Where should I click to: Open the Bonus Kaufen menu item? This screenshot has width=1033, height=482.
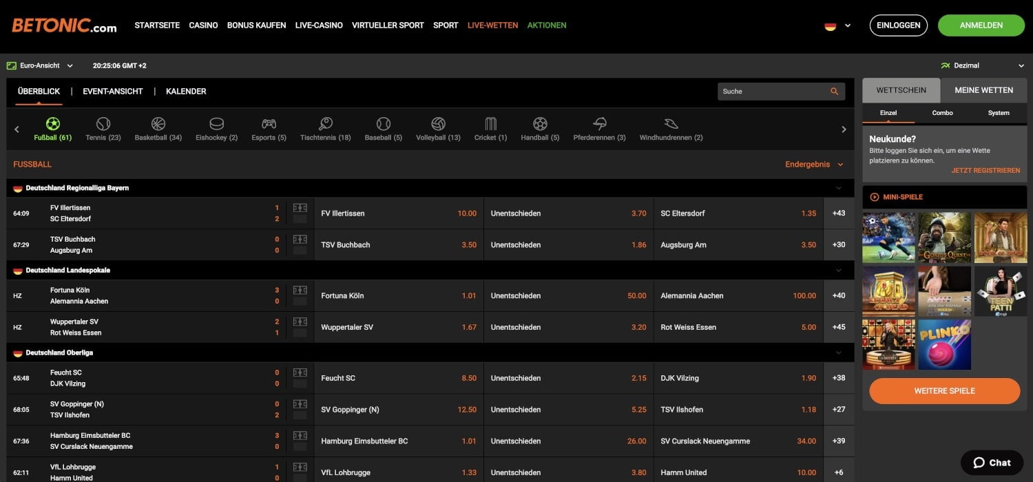pyautogui.click(x=256, y=25)
